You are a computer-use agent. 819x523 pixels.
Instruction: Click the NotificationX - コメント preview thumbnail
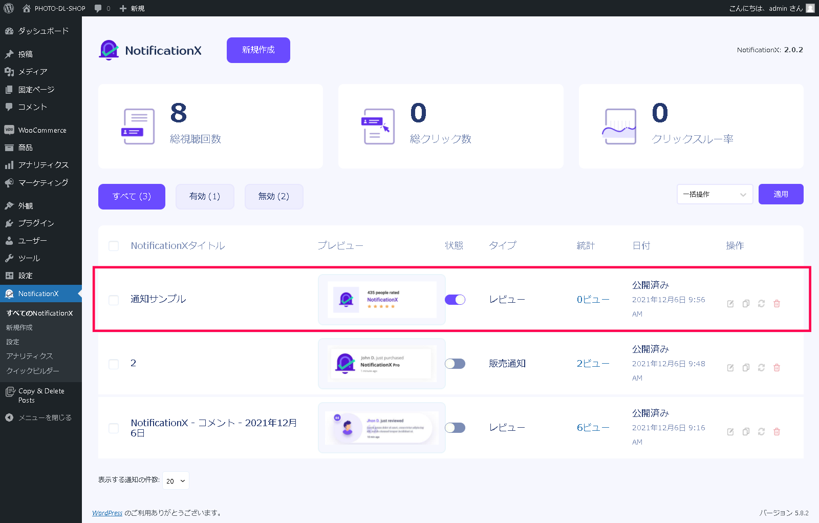(382, 428)
